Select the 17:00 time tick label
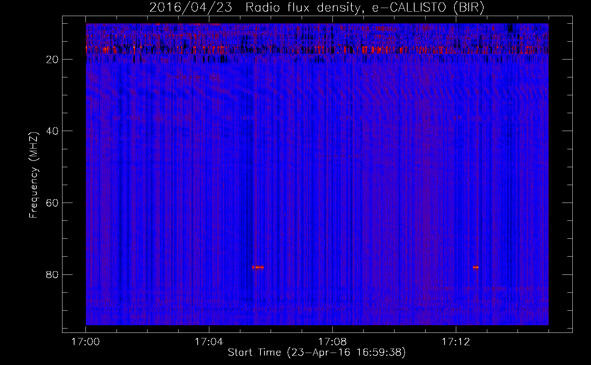 click(85, 342)
